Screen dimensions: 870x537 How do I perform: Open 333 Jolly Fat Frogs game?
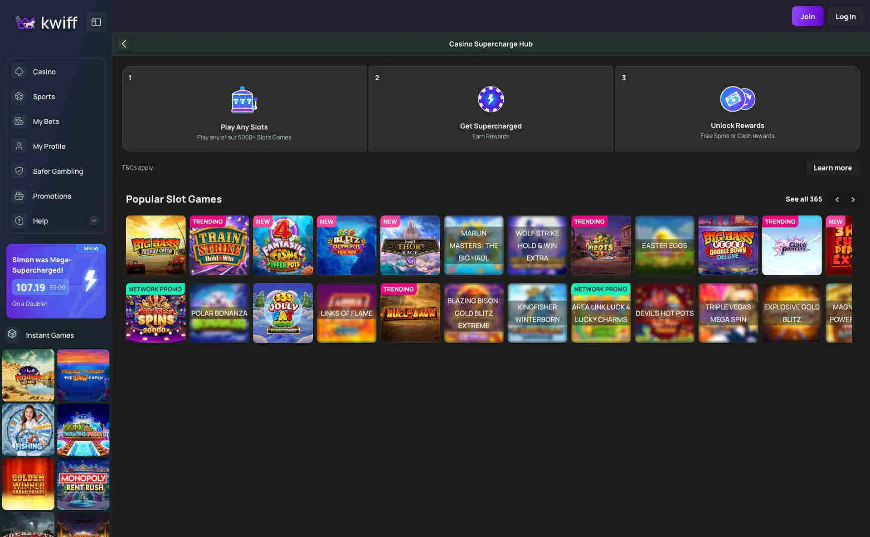(283, 313)
